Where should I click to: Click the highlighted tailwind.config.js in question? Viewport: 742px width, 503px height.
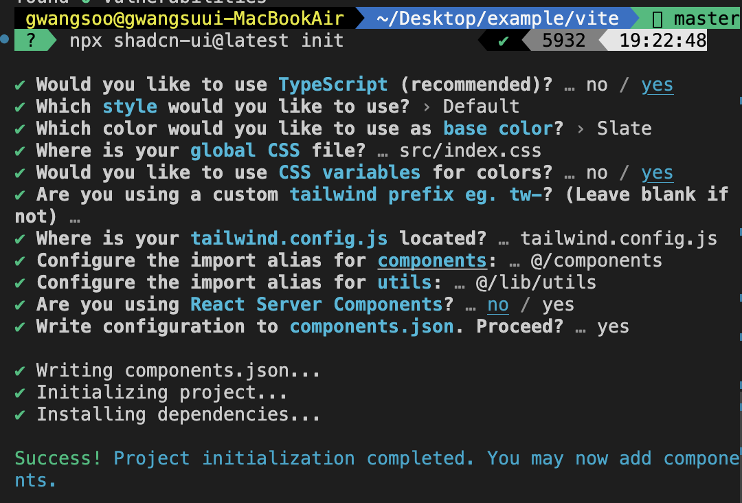pos(289,238)
